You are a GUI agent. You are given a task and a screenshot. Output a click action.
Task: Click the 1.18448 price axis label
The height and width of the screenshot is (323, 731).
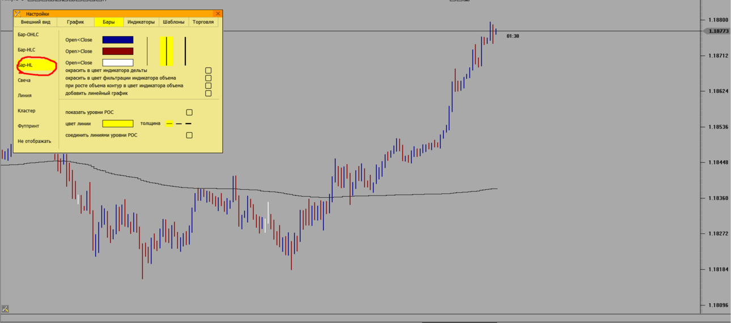pos(718,163)
